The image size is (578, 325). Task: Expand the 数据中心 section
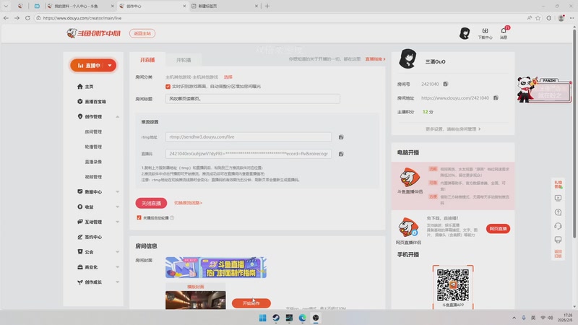tap(118, 191)
